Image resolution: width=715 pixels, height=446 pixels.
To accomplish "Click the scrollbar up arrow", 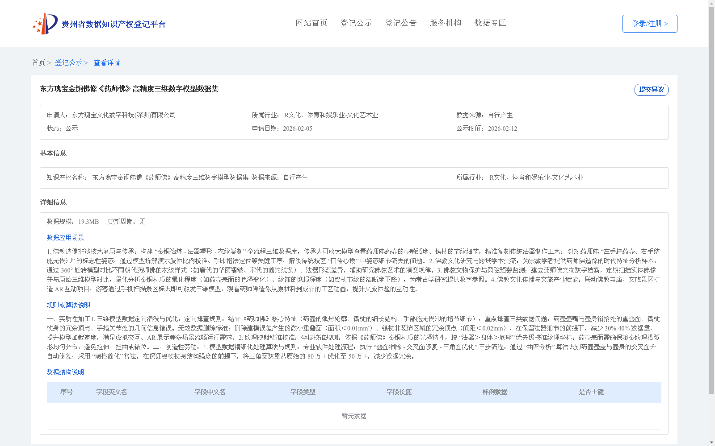I will coord(711,3).
